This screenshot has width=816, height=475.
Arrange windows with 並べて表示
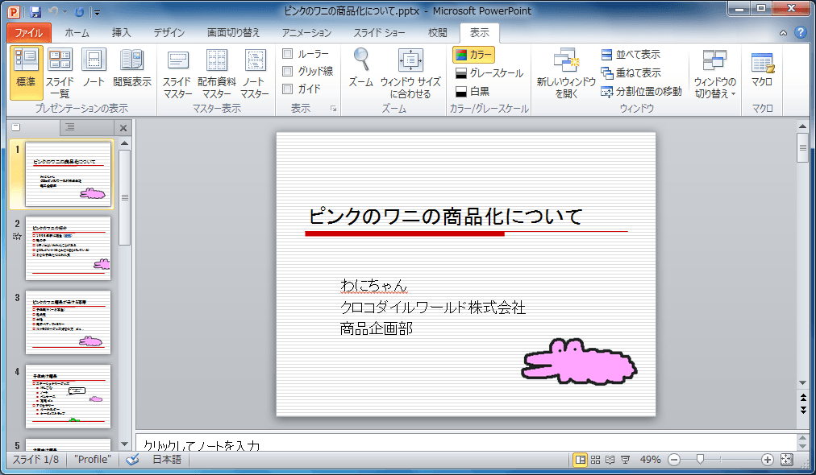(x=631, y=55)
